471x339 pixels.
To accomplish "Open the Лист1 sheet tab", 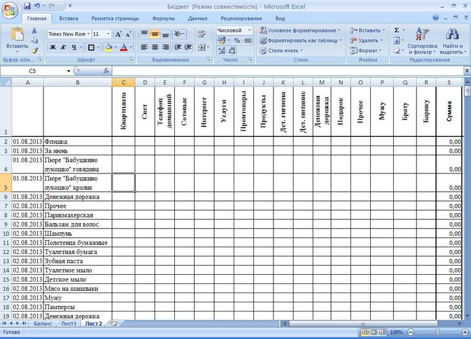I will [x=69, y=324].
